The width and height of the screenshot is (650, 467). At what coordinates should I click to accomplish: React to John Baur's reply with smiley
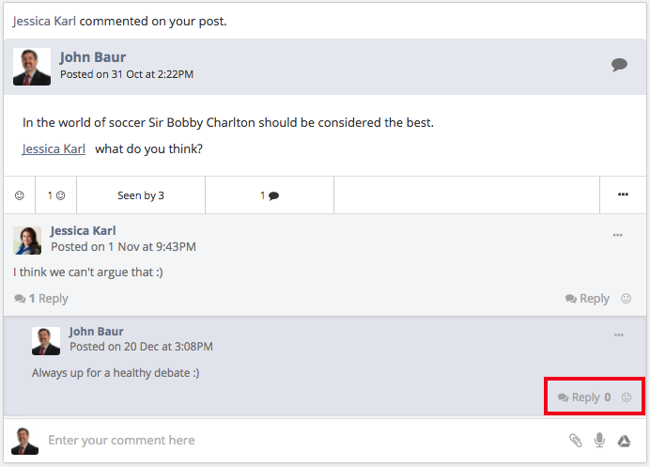pos(627,397)
